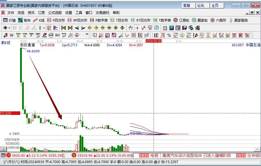Viewport: 261px width, 166px height.
Task: Open the 行情 market quotes view
Action: pos(9,20)
